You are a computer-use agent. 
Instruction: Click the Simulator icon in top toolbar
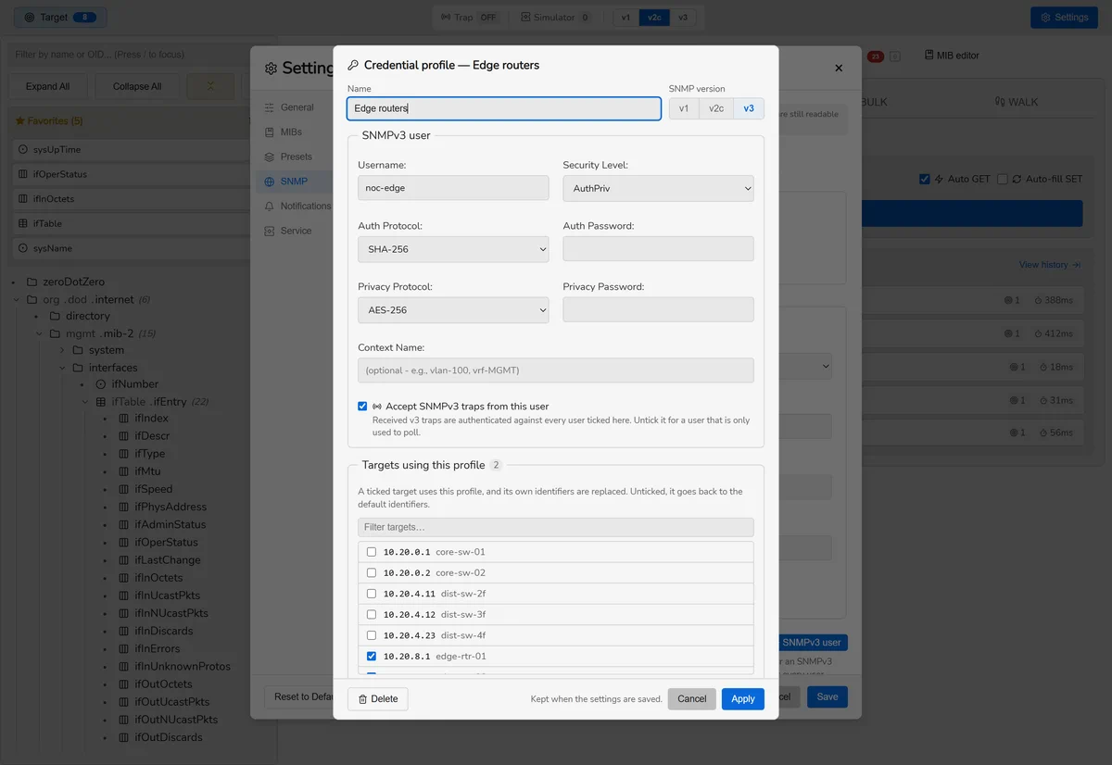(x=525, y=18)
